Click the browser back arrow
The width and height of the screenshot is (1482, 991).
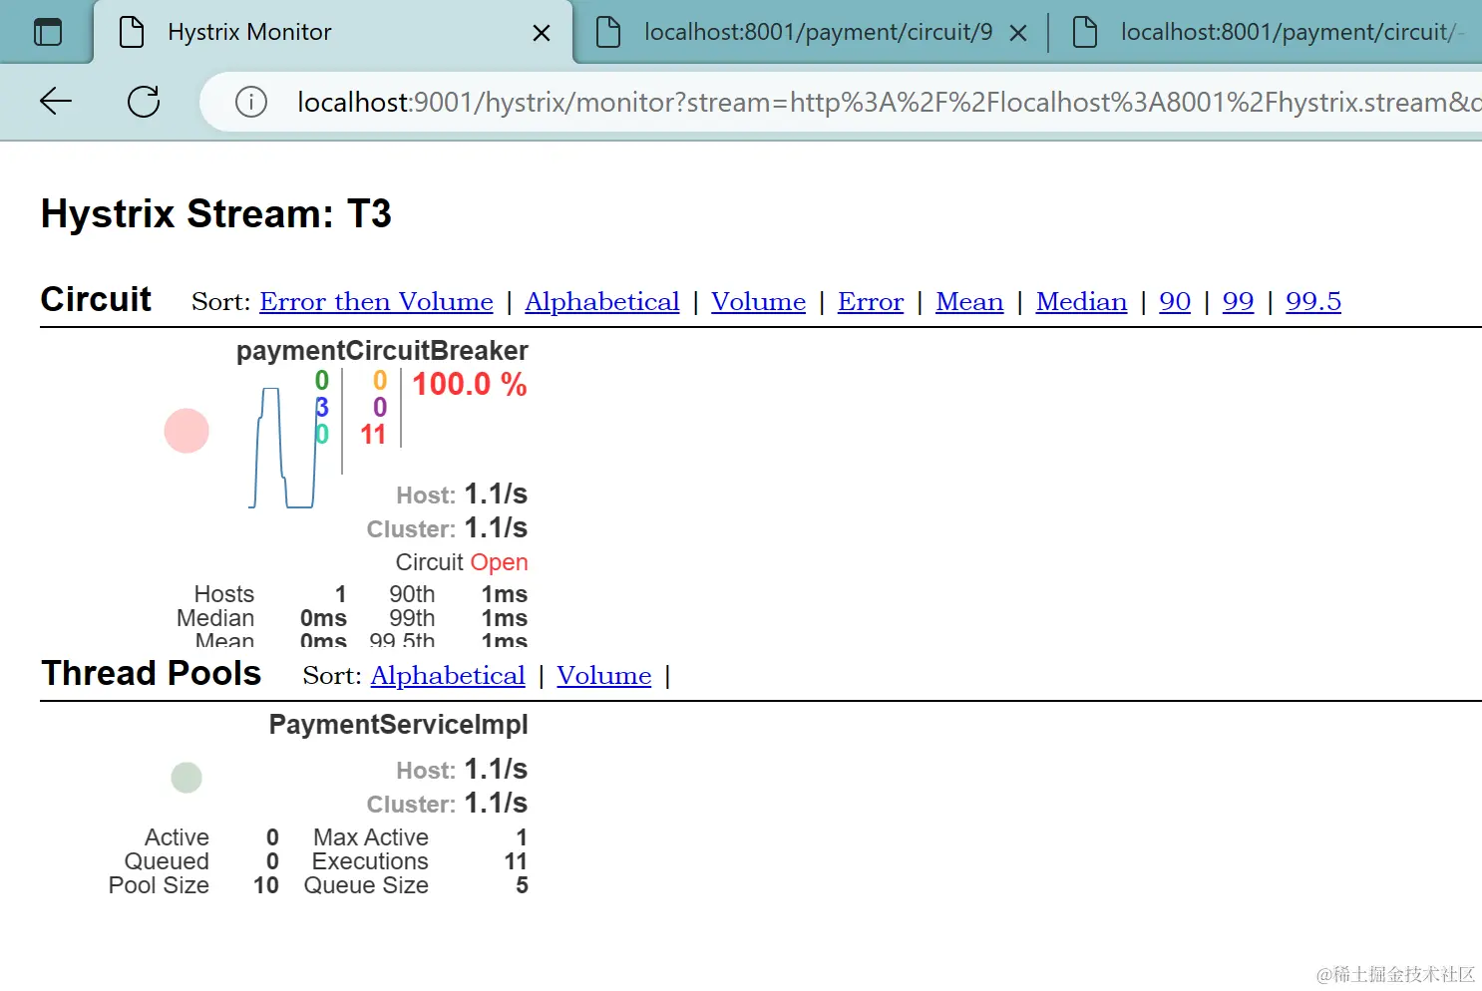[x=56, y=101]
